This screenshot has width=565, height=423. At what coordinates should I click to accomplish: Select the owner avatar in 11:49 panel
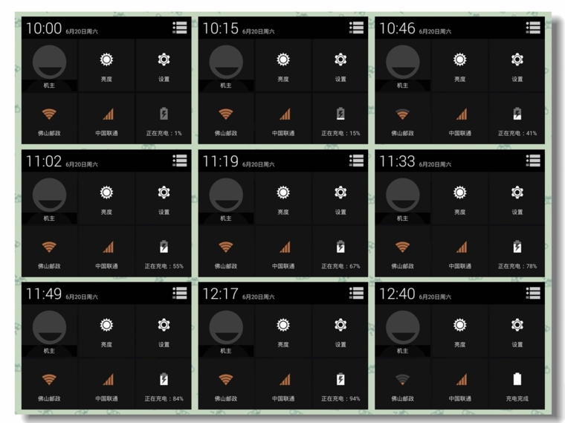point(49,331)
